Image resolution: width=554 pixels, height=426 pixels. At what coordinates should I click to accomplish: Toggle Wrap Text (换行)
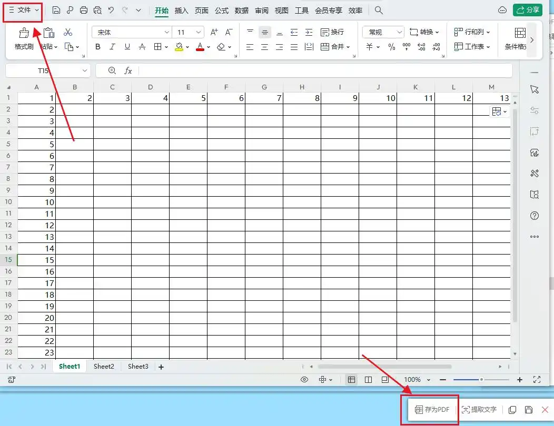332,32
